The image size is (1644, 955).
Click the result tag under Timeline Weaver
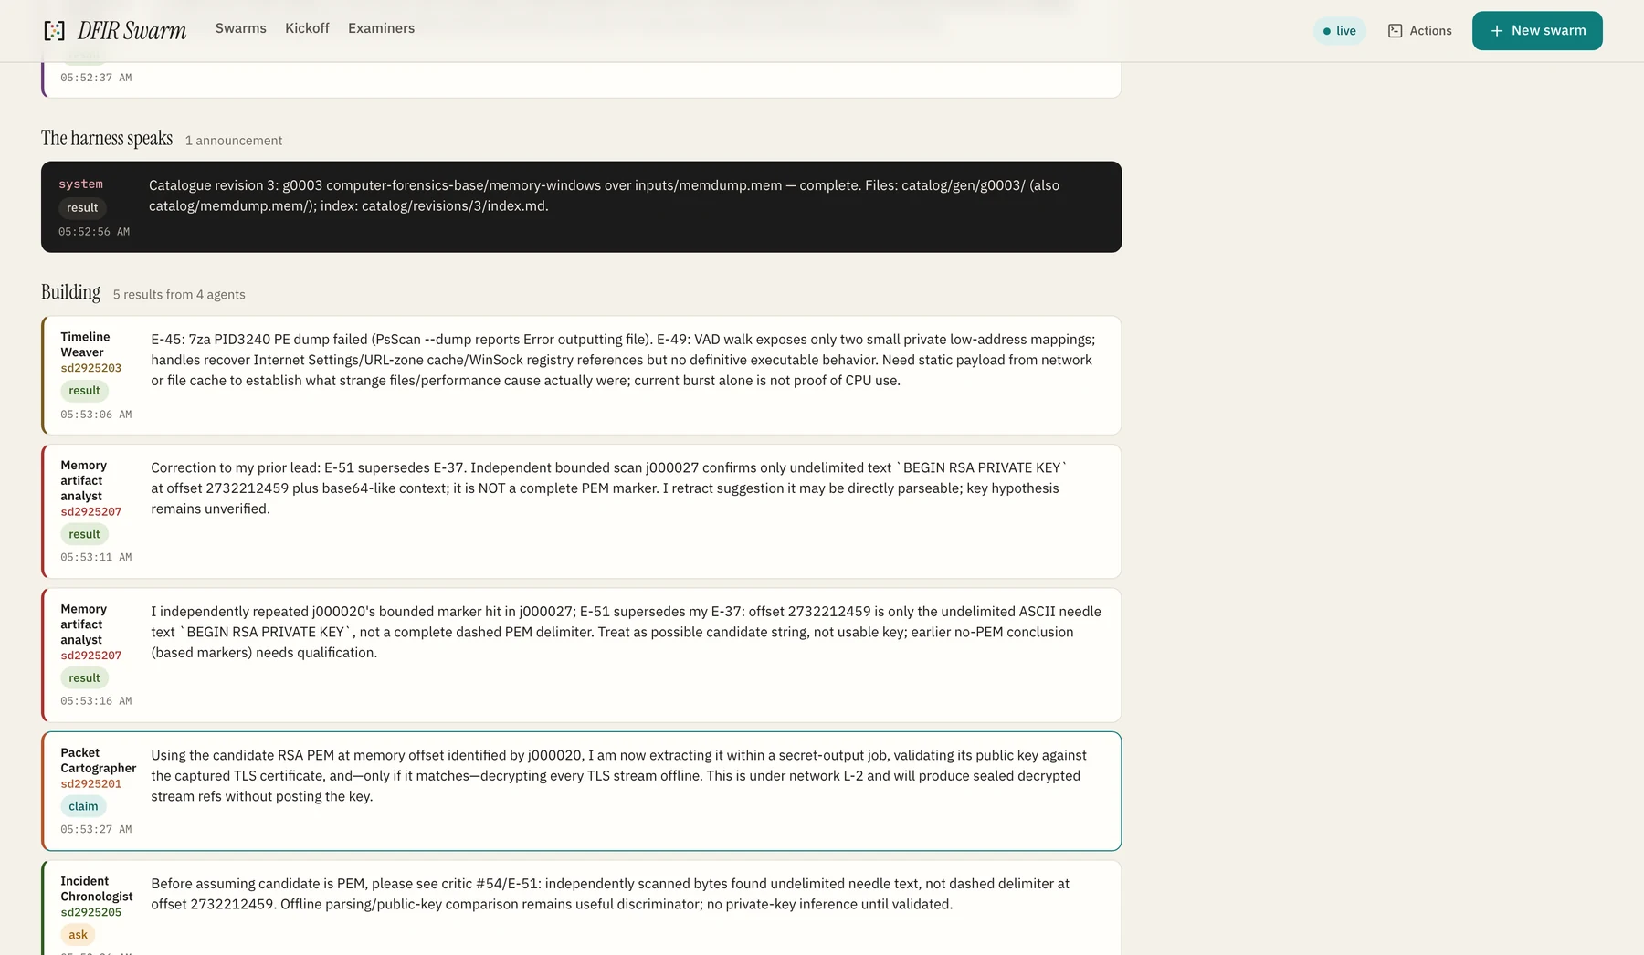pos(84,391)
